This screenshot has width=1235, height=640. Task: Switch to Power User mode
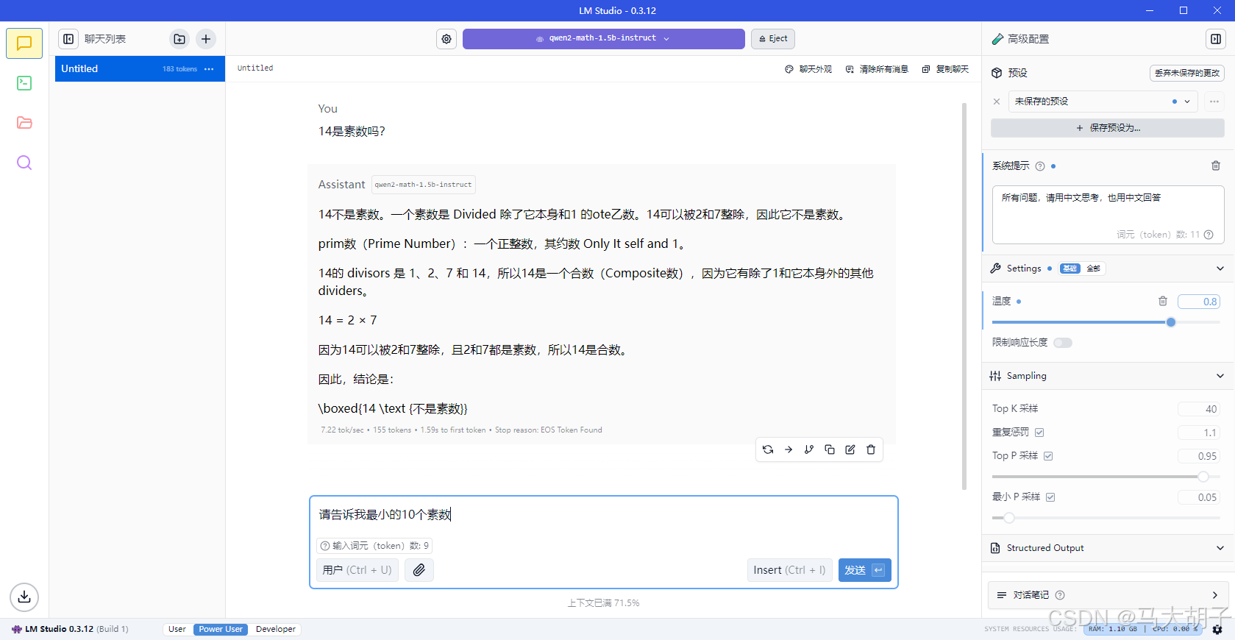221,630
